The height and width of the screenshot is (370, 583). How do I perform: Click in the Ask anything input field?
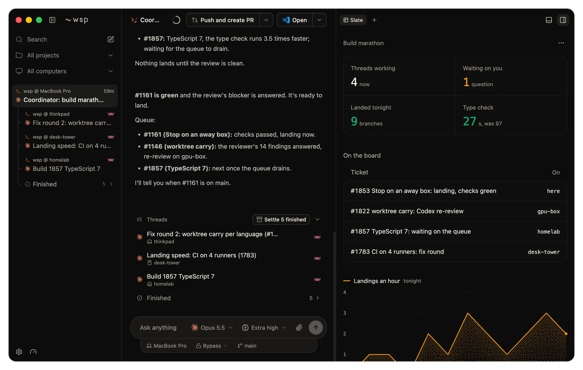[158, 328]
